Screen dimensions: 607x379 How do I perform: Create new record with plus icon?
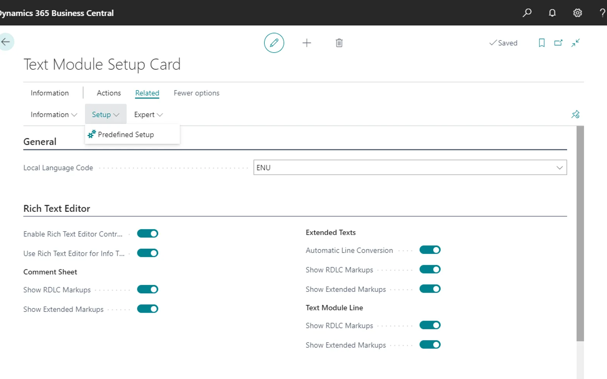coord(307,43)
